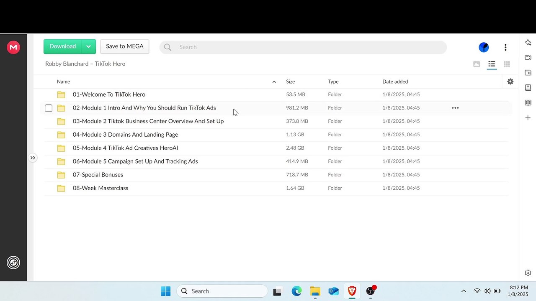Click the 2.48 GB size cell
Screen dimensions: 536x301
295,148
